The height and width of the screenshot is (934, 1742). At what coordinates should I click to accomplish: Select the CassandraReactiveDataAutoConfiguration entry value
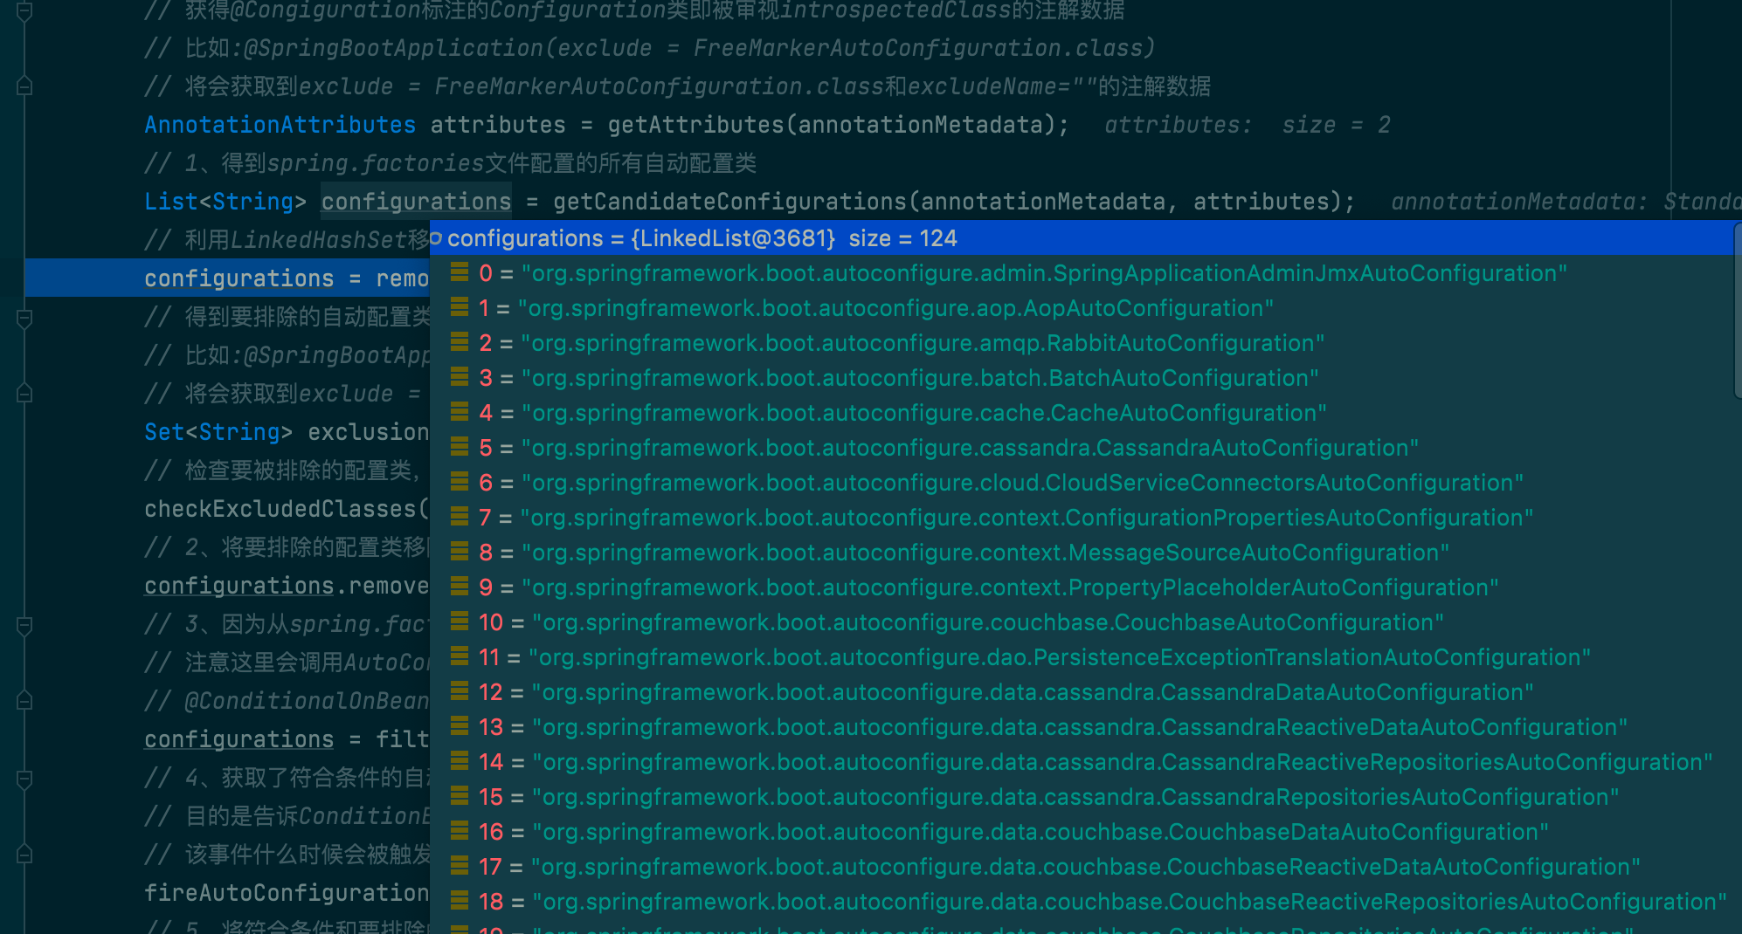point(1080,727)
